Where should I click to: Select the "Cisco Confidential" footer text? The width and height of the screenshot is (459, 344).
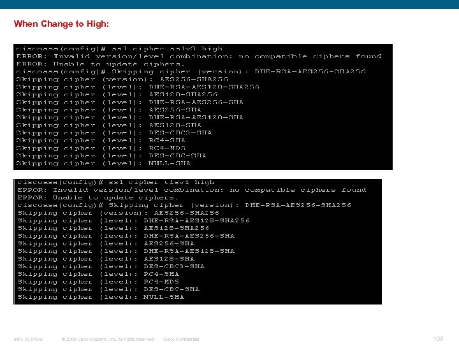181,339
